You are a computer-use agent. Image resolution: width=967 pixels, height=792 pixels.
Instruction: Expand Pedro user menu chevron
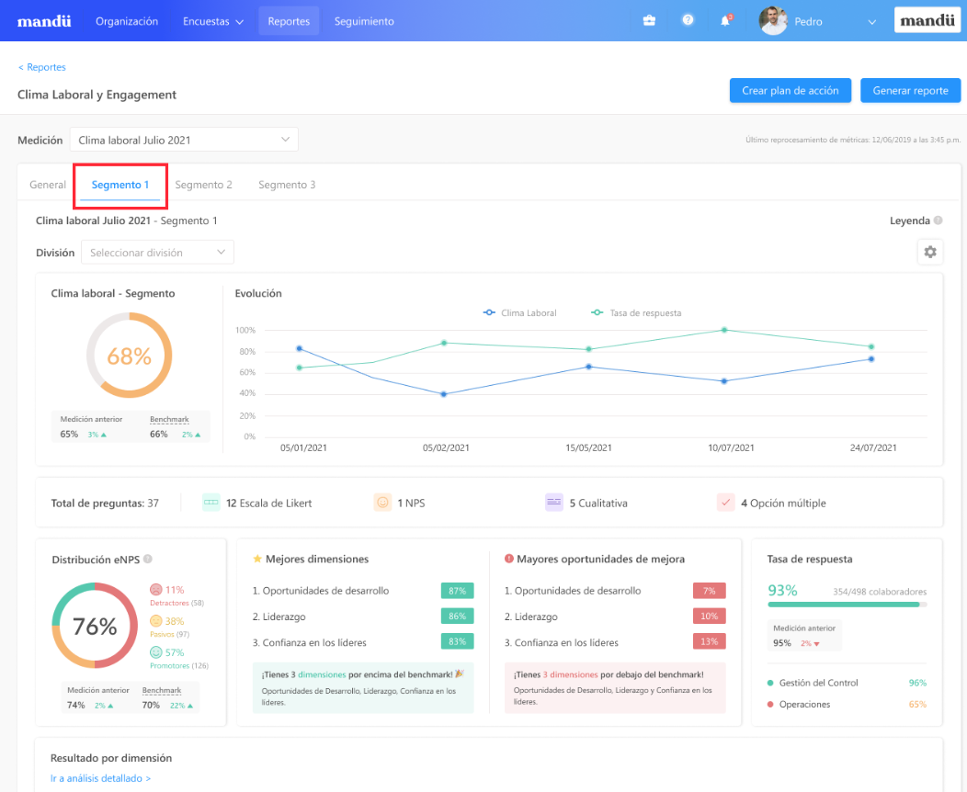click(x=872, y=21)
